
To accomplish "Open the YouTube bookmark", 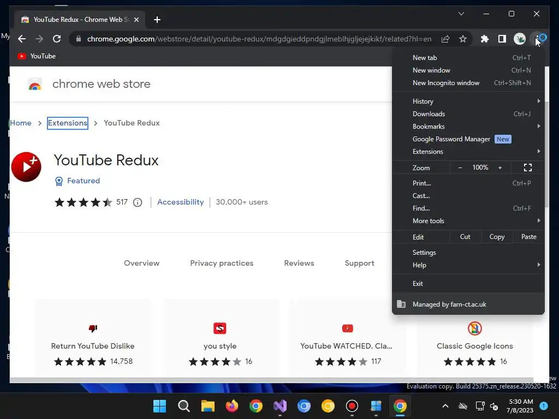I will click(x=37, y=56).
